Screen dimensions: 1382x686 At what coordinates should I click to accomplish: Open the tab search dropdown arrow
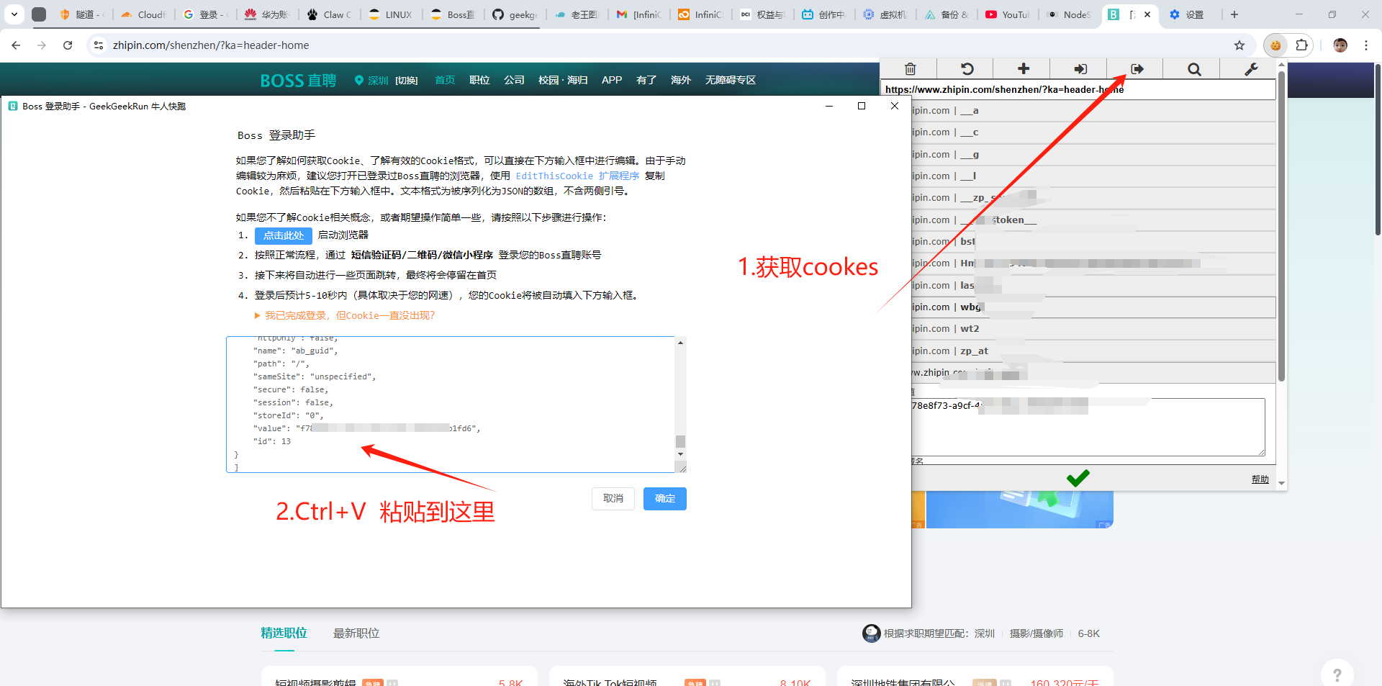point(14,14)
